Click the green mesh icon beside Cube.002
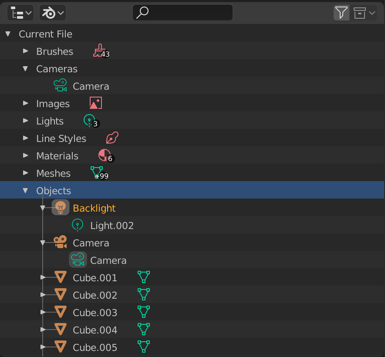Viewport: 385px width, 357px height. pyautogui.click(x=144, y=294)
